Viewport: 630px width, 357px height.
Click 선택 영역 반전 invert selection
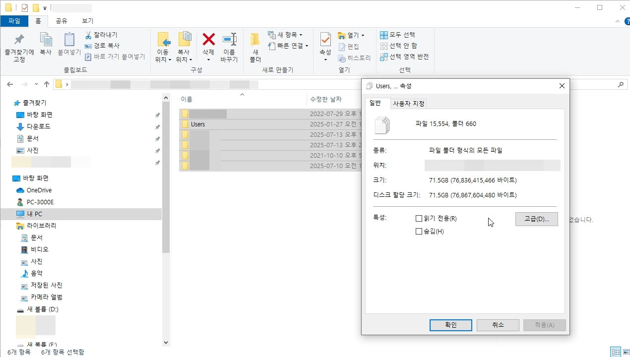[x=404, y=57]
